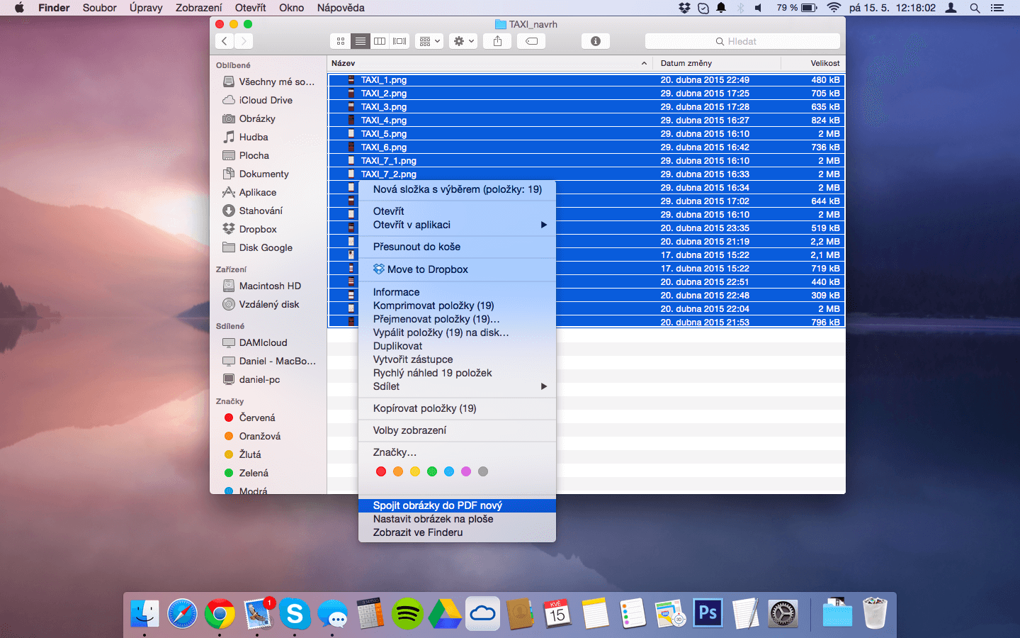Switch Finder to icon view
Screen dimensions: 1020x638
[341, 41]
